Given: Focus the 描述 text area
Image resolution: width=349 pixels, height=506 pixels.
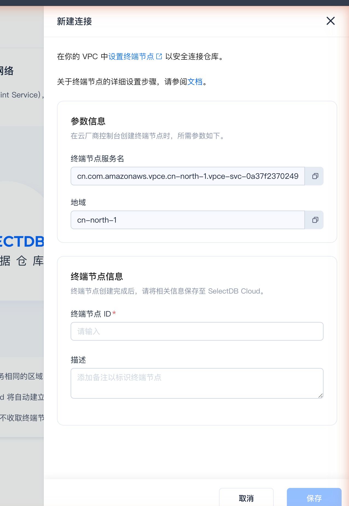Looking at the screenshot, I should 197,383.
